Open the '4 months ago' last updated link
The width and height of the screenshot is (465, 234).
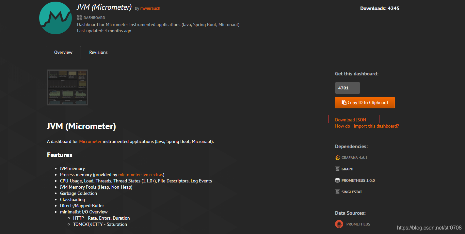(118, 31)
